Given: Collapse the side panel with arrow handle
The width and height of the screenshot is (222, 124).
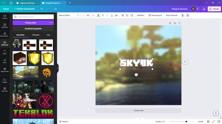Looking at the screenshot, I should 58,68.
